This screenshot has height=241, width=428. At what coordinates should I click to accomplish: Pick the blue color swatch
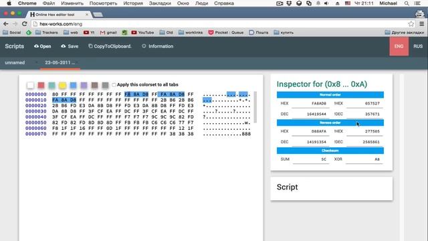click(73, 85)
